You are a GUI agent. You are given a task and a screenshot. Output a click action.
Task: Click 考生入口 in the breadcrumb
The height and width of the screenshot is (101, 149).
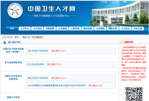[x=26, y=37]
